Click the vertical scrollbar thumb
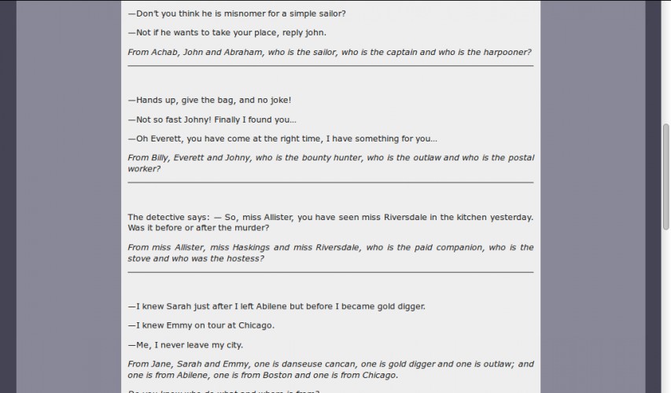The width and height of the screenshot is (671, 393). [665, 178]
